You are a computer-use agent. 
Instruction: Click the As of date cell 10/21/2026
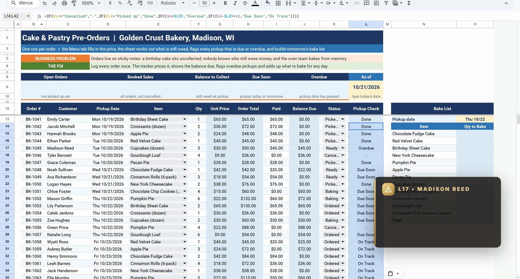pyautogui.click(x=366, y=87)
